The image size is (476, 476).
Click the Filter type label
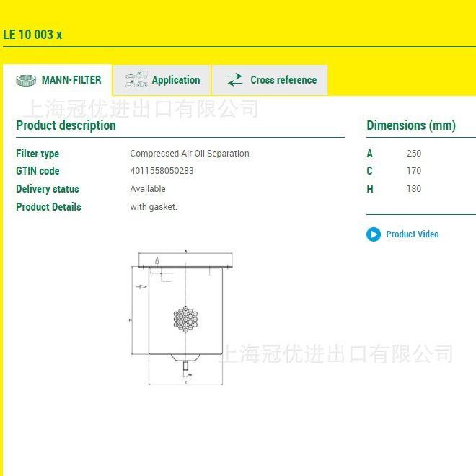pos(38,154)
